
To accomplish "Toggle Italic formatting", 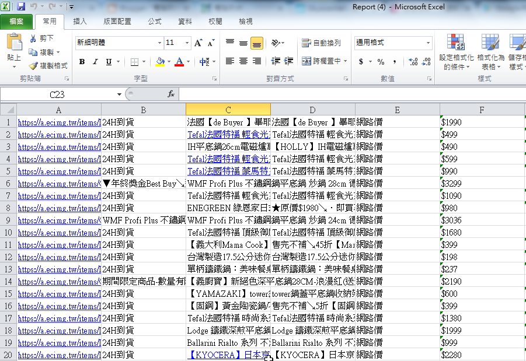I will (x=95, y=62).
